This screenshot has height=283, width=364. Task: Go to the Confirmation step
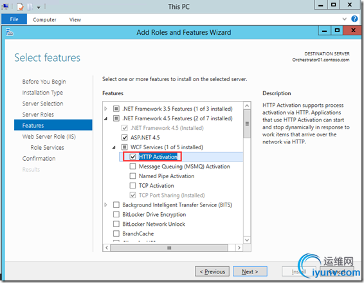click(39, 158)
